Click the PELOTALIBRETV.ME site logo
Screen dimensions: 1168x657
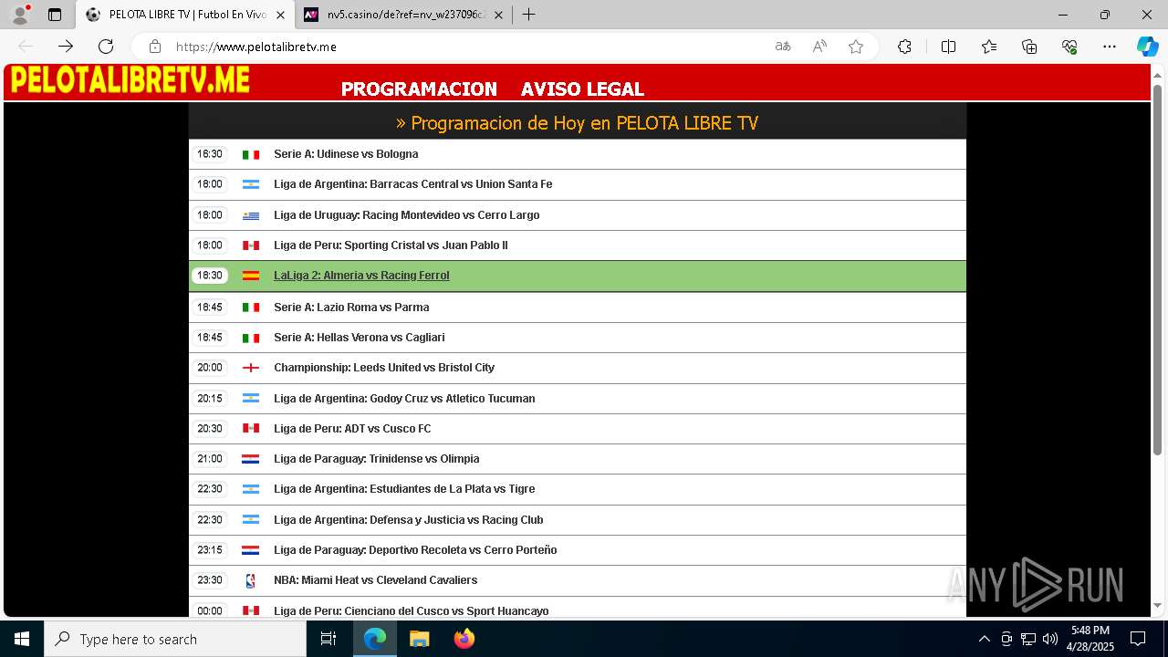coord(130,80)
